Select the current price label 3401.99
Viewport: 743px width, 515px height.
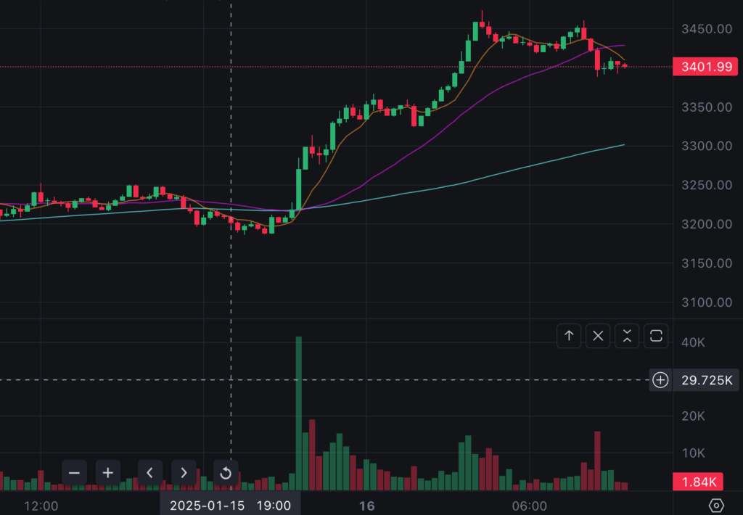coord(705,66)
